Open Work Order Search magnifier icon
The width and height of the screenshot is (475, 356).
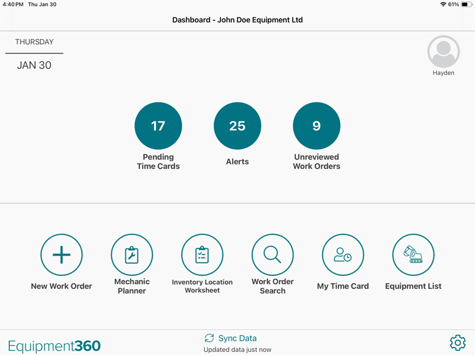tap(273, 255)
